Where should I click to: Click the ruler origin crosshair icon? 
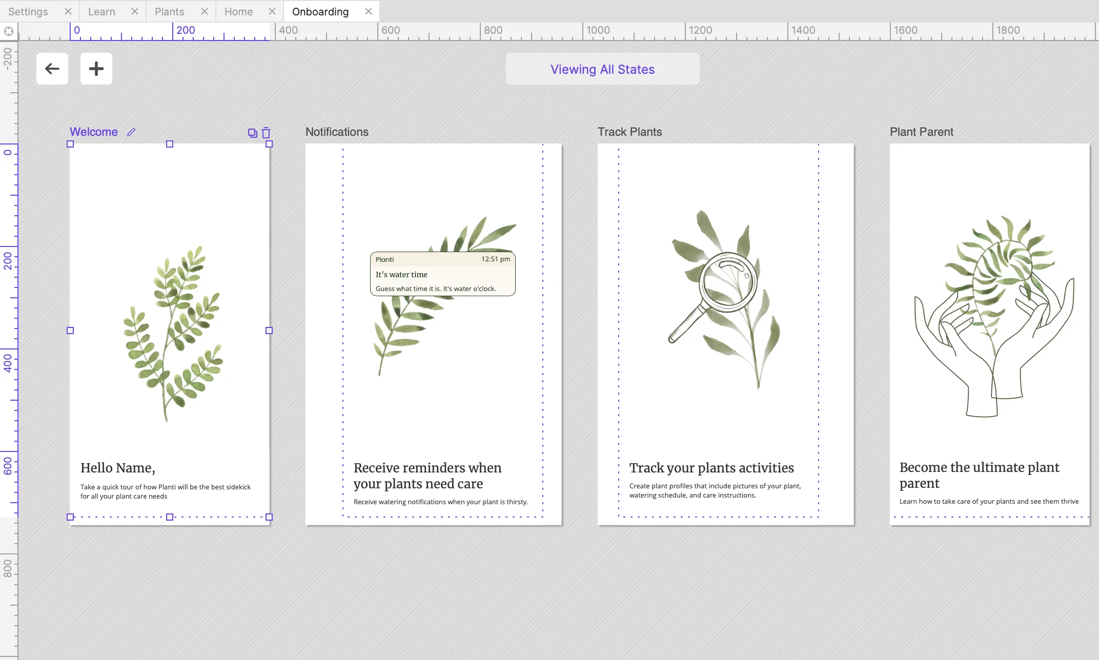click(x=9, y=31)
